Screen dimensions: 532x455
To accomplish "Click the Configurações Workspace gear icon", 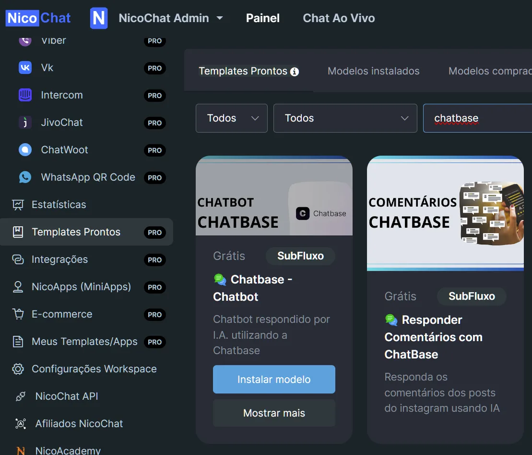I will pyautogui.click(x=18, y=369).
